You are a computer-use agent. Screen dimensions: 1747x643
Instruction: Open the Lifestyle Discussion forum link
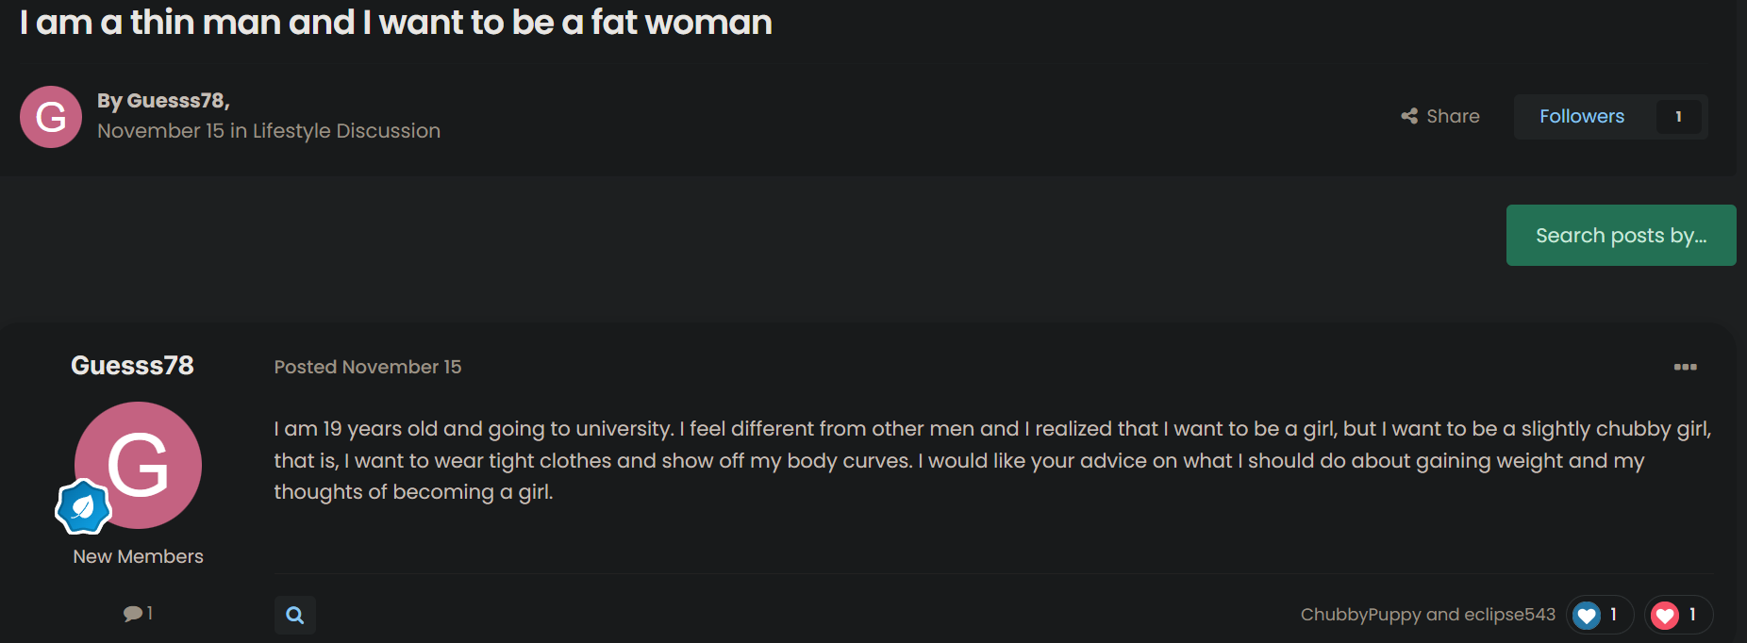point(346,131)
